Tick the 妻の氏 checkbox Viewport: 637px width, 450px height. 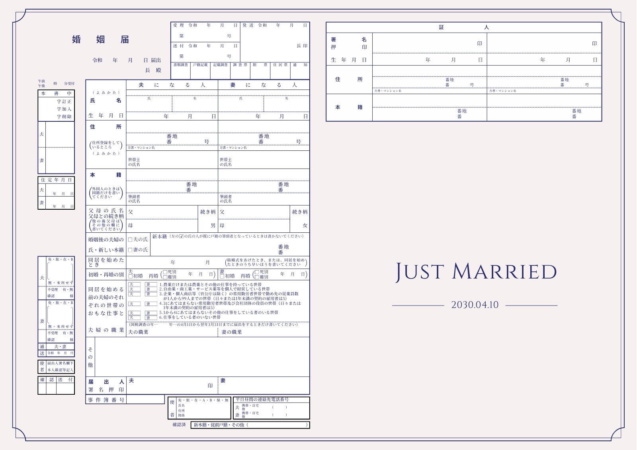130,250
